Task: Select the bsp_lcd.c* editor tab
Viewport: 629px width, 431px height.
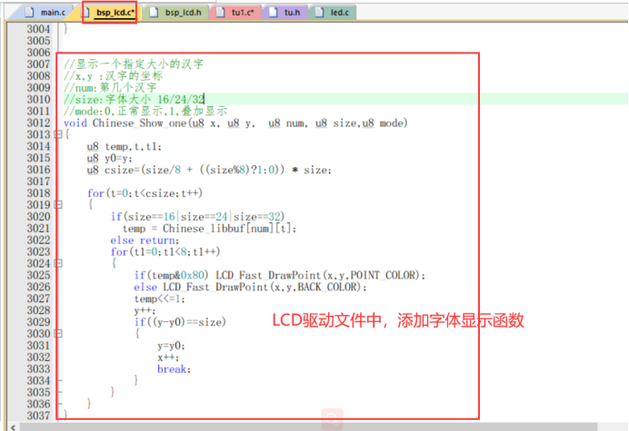Action: 109,13
